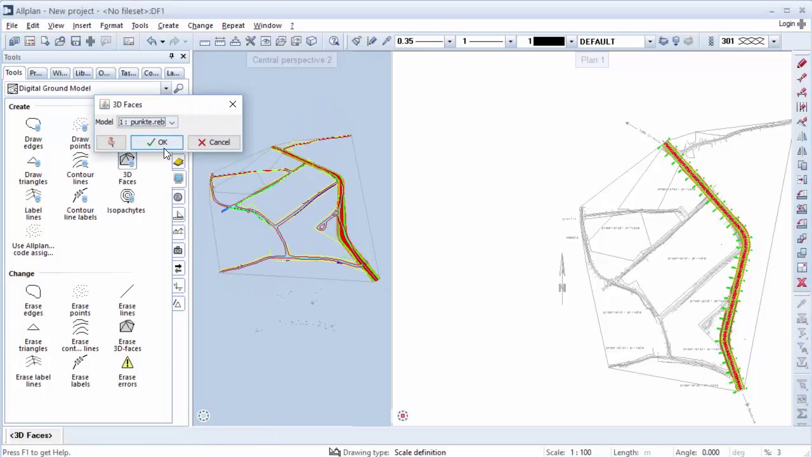
Task: Select the Contour lines tool
Action: click(80, 169)
